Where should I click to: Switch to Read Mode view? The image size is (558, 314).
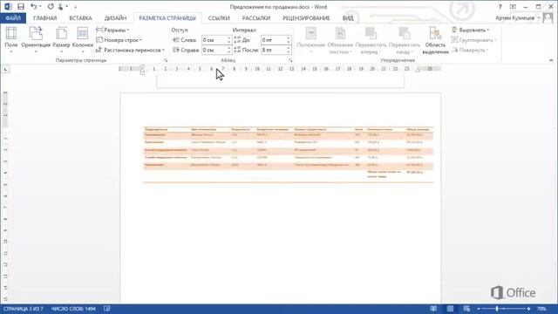click(433, 309)
